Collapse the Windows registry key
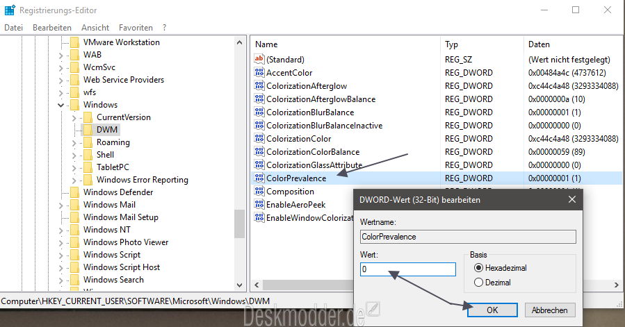625x327 pixels. [x=60, y=105]
